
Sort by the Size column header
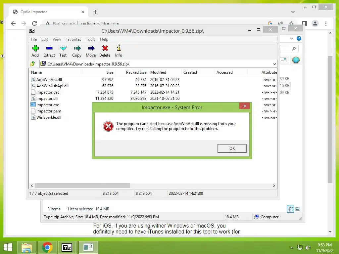pos(98,72)
